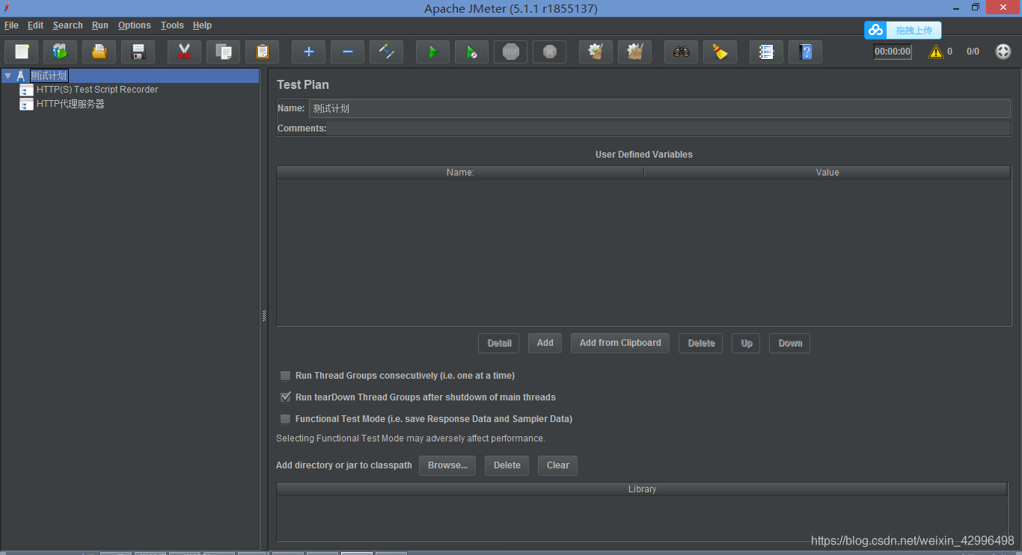Open the Function Helper dialog icon
1022x555 pixels.
[767, 52]
